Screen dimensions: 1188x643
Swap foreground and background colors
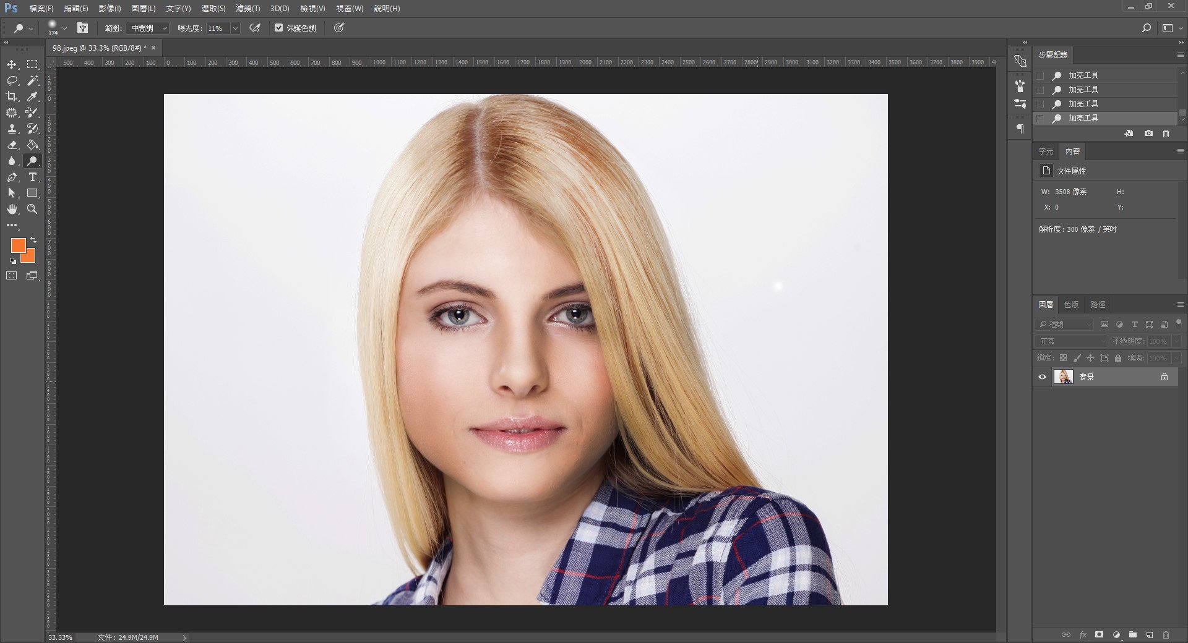coord(33,240)
